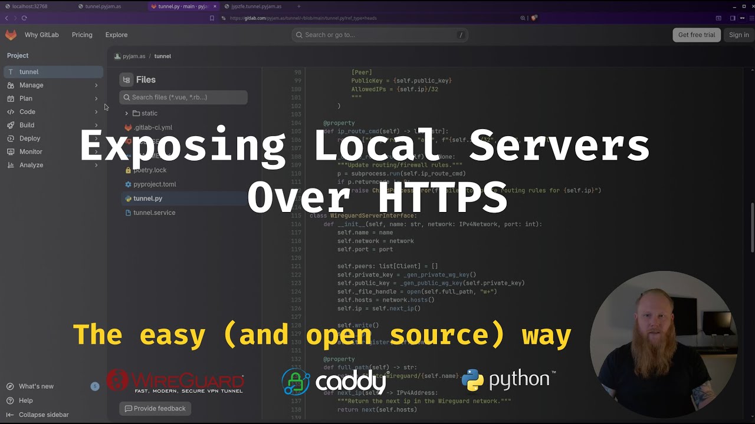Click the Search files input box

coord(183,97)
